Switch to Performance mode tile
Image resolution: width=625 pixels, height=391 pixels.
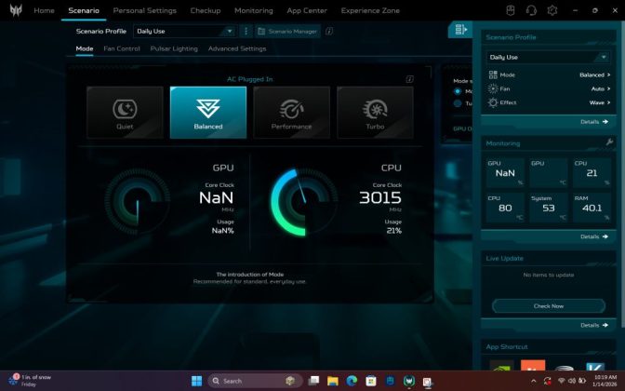point(291,112)
